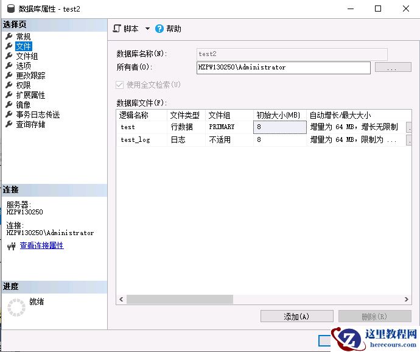Click the 删除(R) button
Image resolution: width=420 pixels, height=352 pixels.
tap(375, 316)
